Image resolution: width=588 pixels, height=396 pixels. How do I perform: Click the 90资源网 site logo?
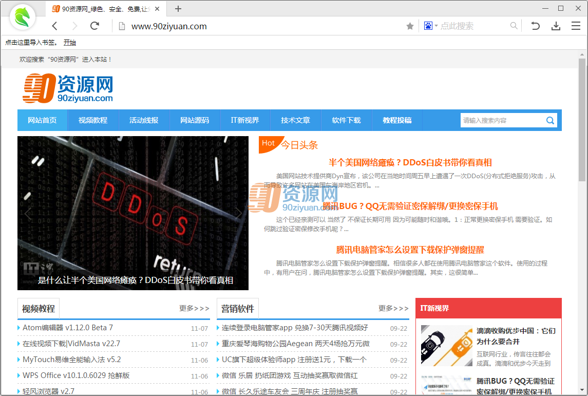pos(68,88)
